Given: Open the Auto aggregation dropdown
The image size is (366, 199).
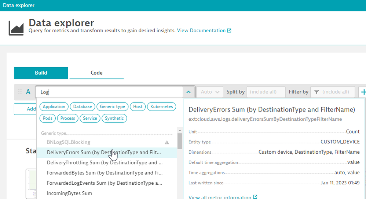Looking at the screenshot, I should coord(210,92).
